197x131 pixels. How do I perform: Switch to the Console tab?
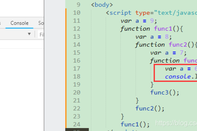[x=19, y=23]
